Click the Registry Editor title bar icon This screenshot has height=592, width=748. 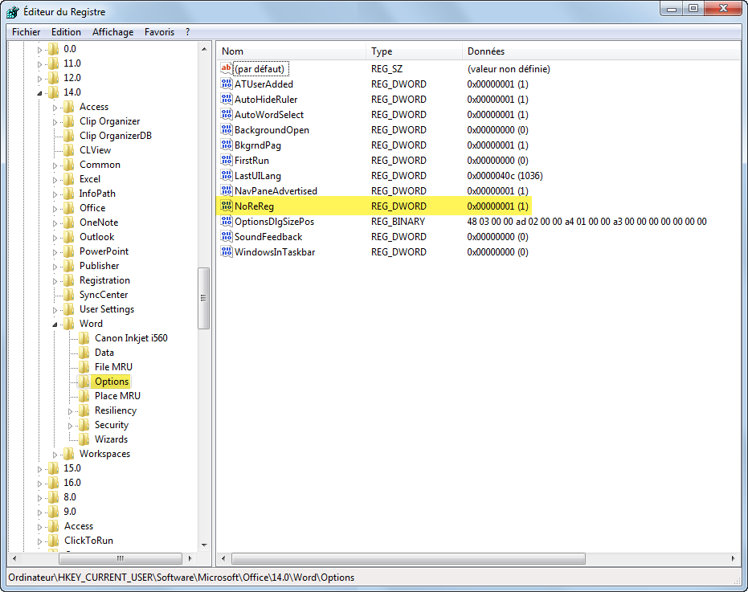point(13,12)
